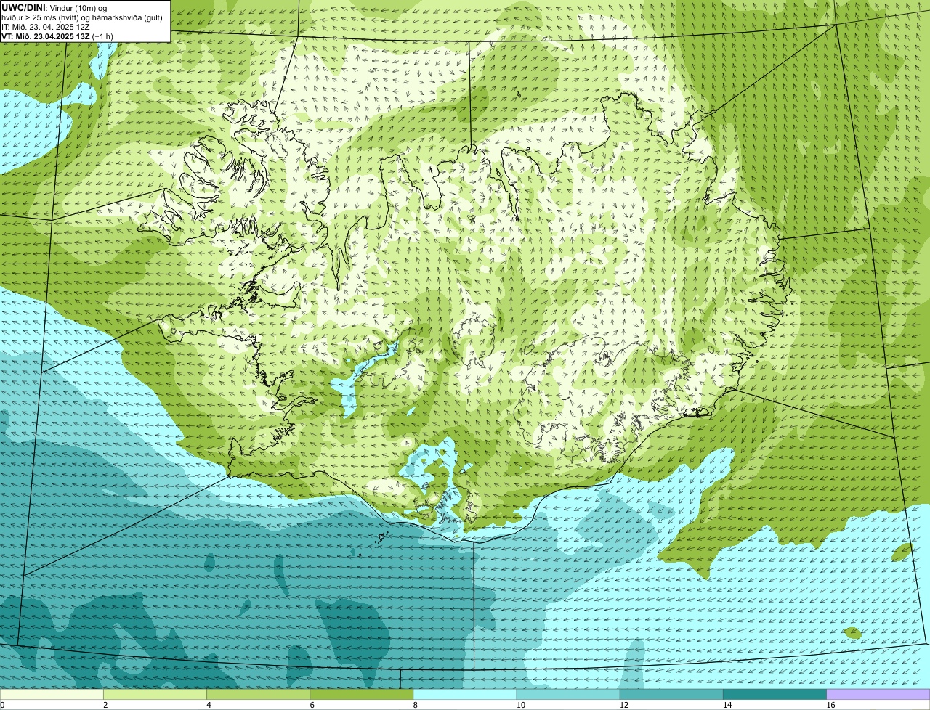This screenshot has height=710, width=930.
Task: Click the bright cyan 8–10 m/s legend swatch
Action: point(465,695)
